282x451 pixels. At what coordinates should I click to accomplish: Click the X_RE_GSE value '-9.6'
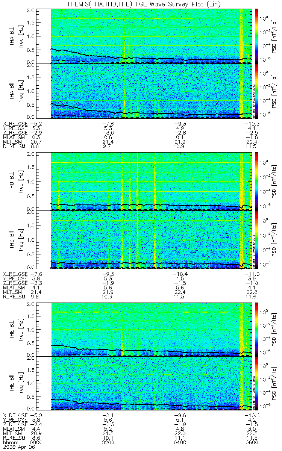(x=180, y=415)
